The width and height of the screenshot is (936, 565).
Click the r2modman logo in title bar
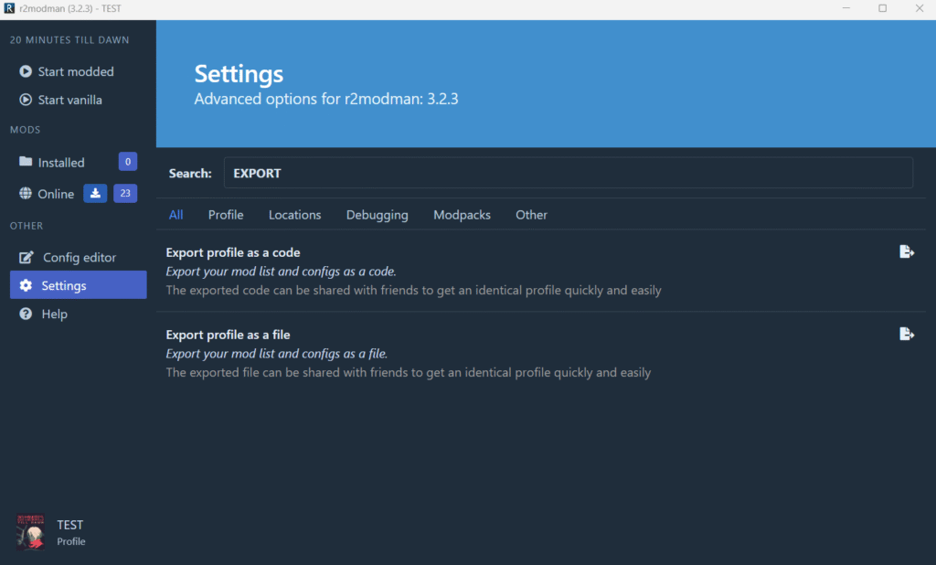pyautogui.click(x=9, y=8)
